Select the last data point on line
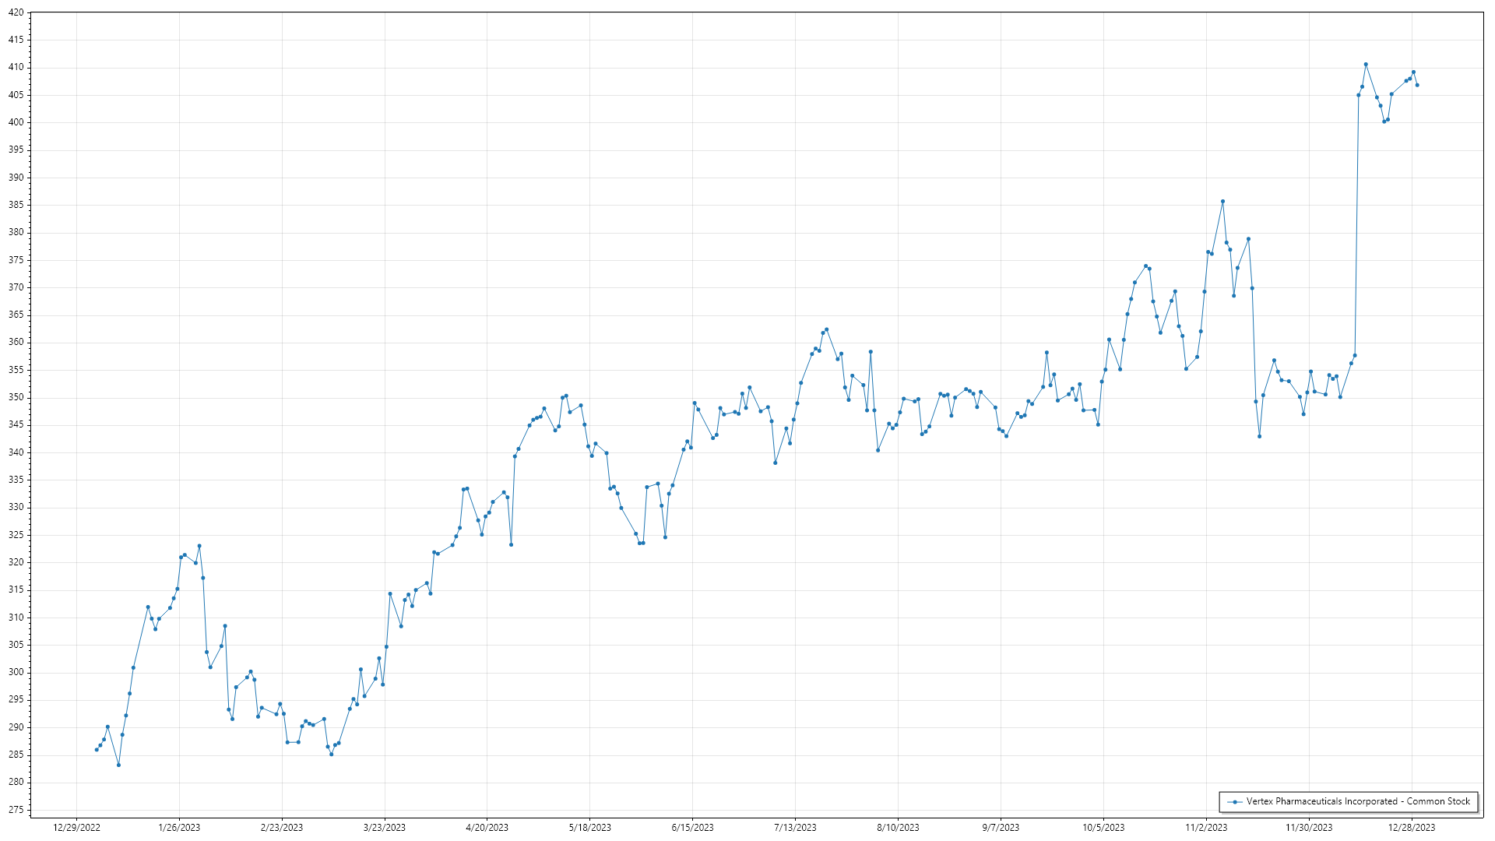Viewport: 1495px width, 841px height. point(1417,85)
